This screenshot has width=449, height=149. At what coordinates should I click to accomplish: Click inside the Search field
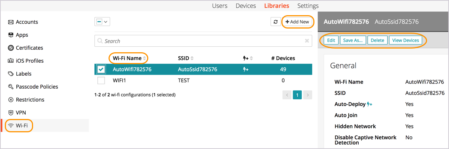[x=201, y=41]
